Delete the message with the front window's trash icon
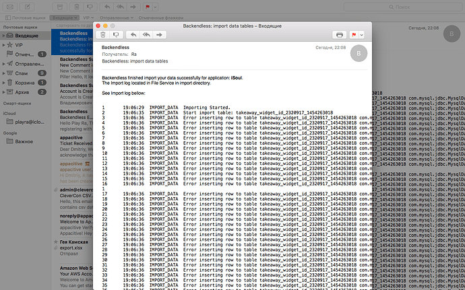The width and height of the screenshot is (465, 290). tap(103, 35)
